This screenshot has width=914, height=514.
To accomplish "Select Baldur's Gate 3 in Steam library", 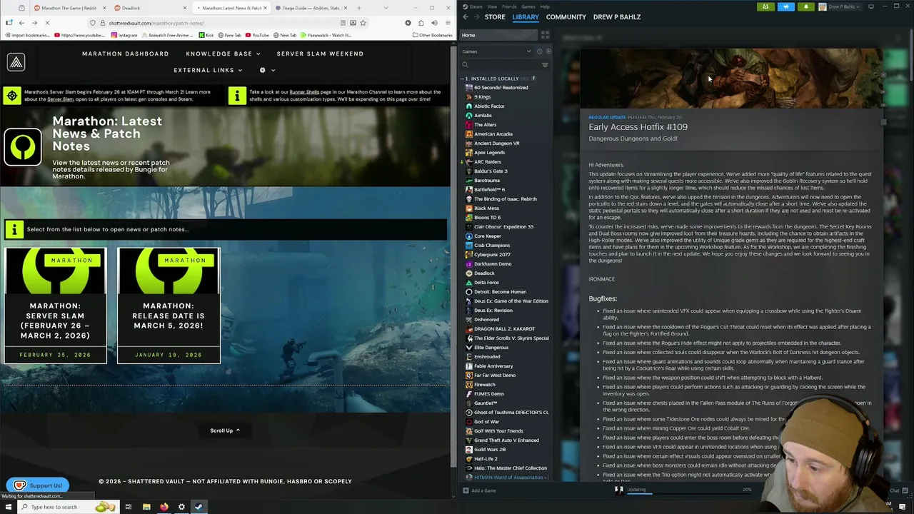I will [491, 171].
